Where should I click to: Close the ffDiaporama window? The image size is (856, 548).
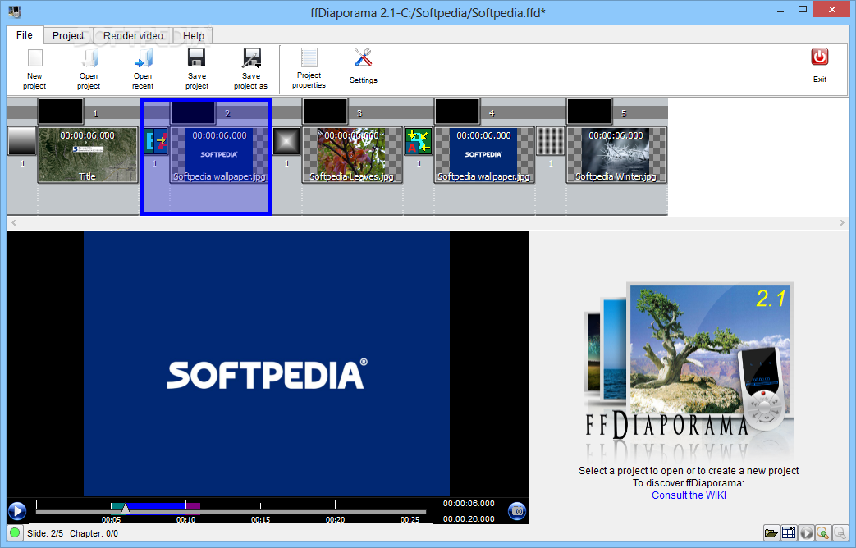pos(832,9)
